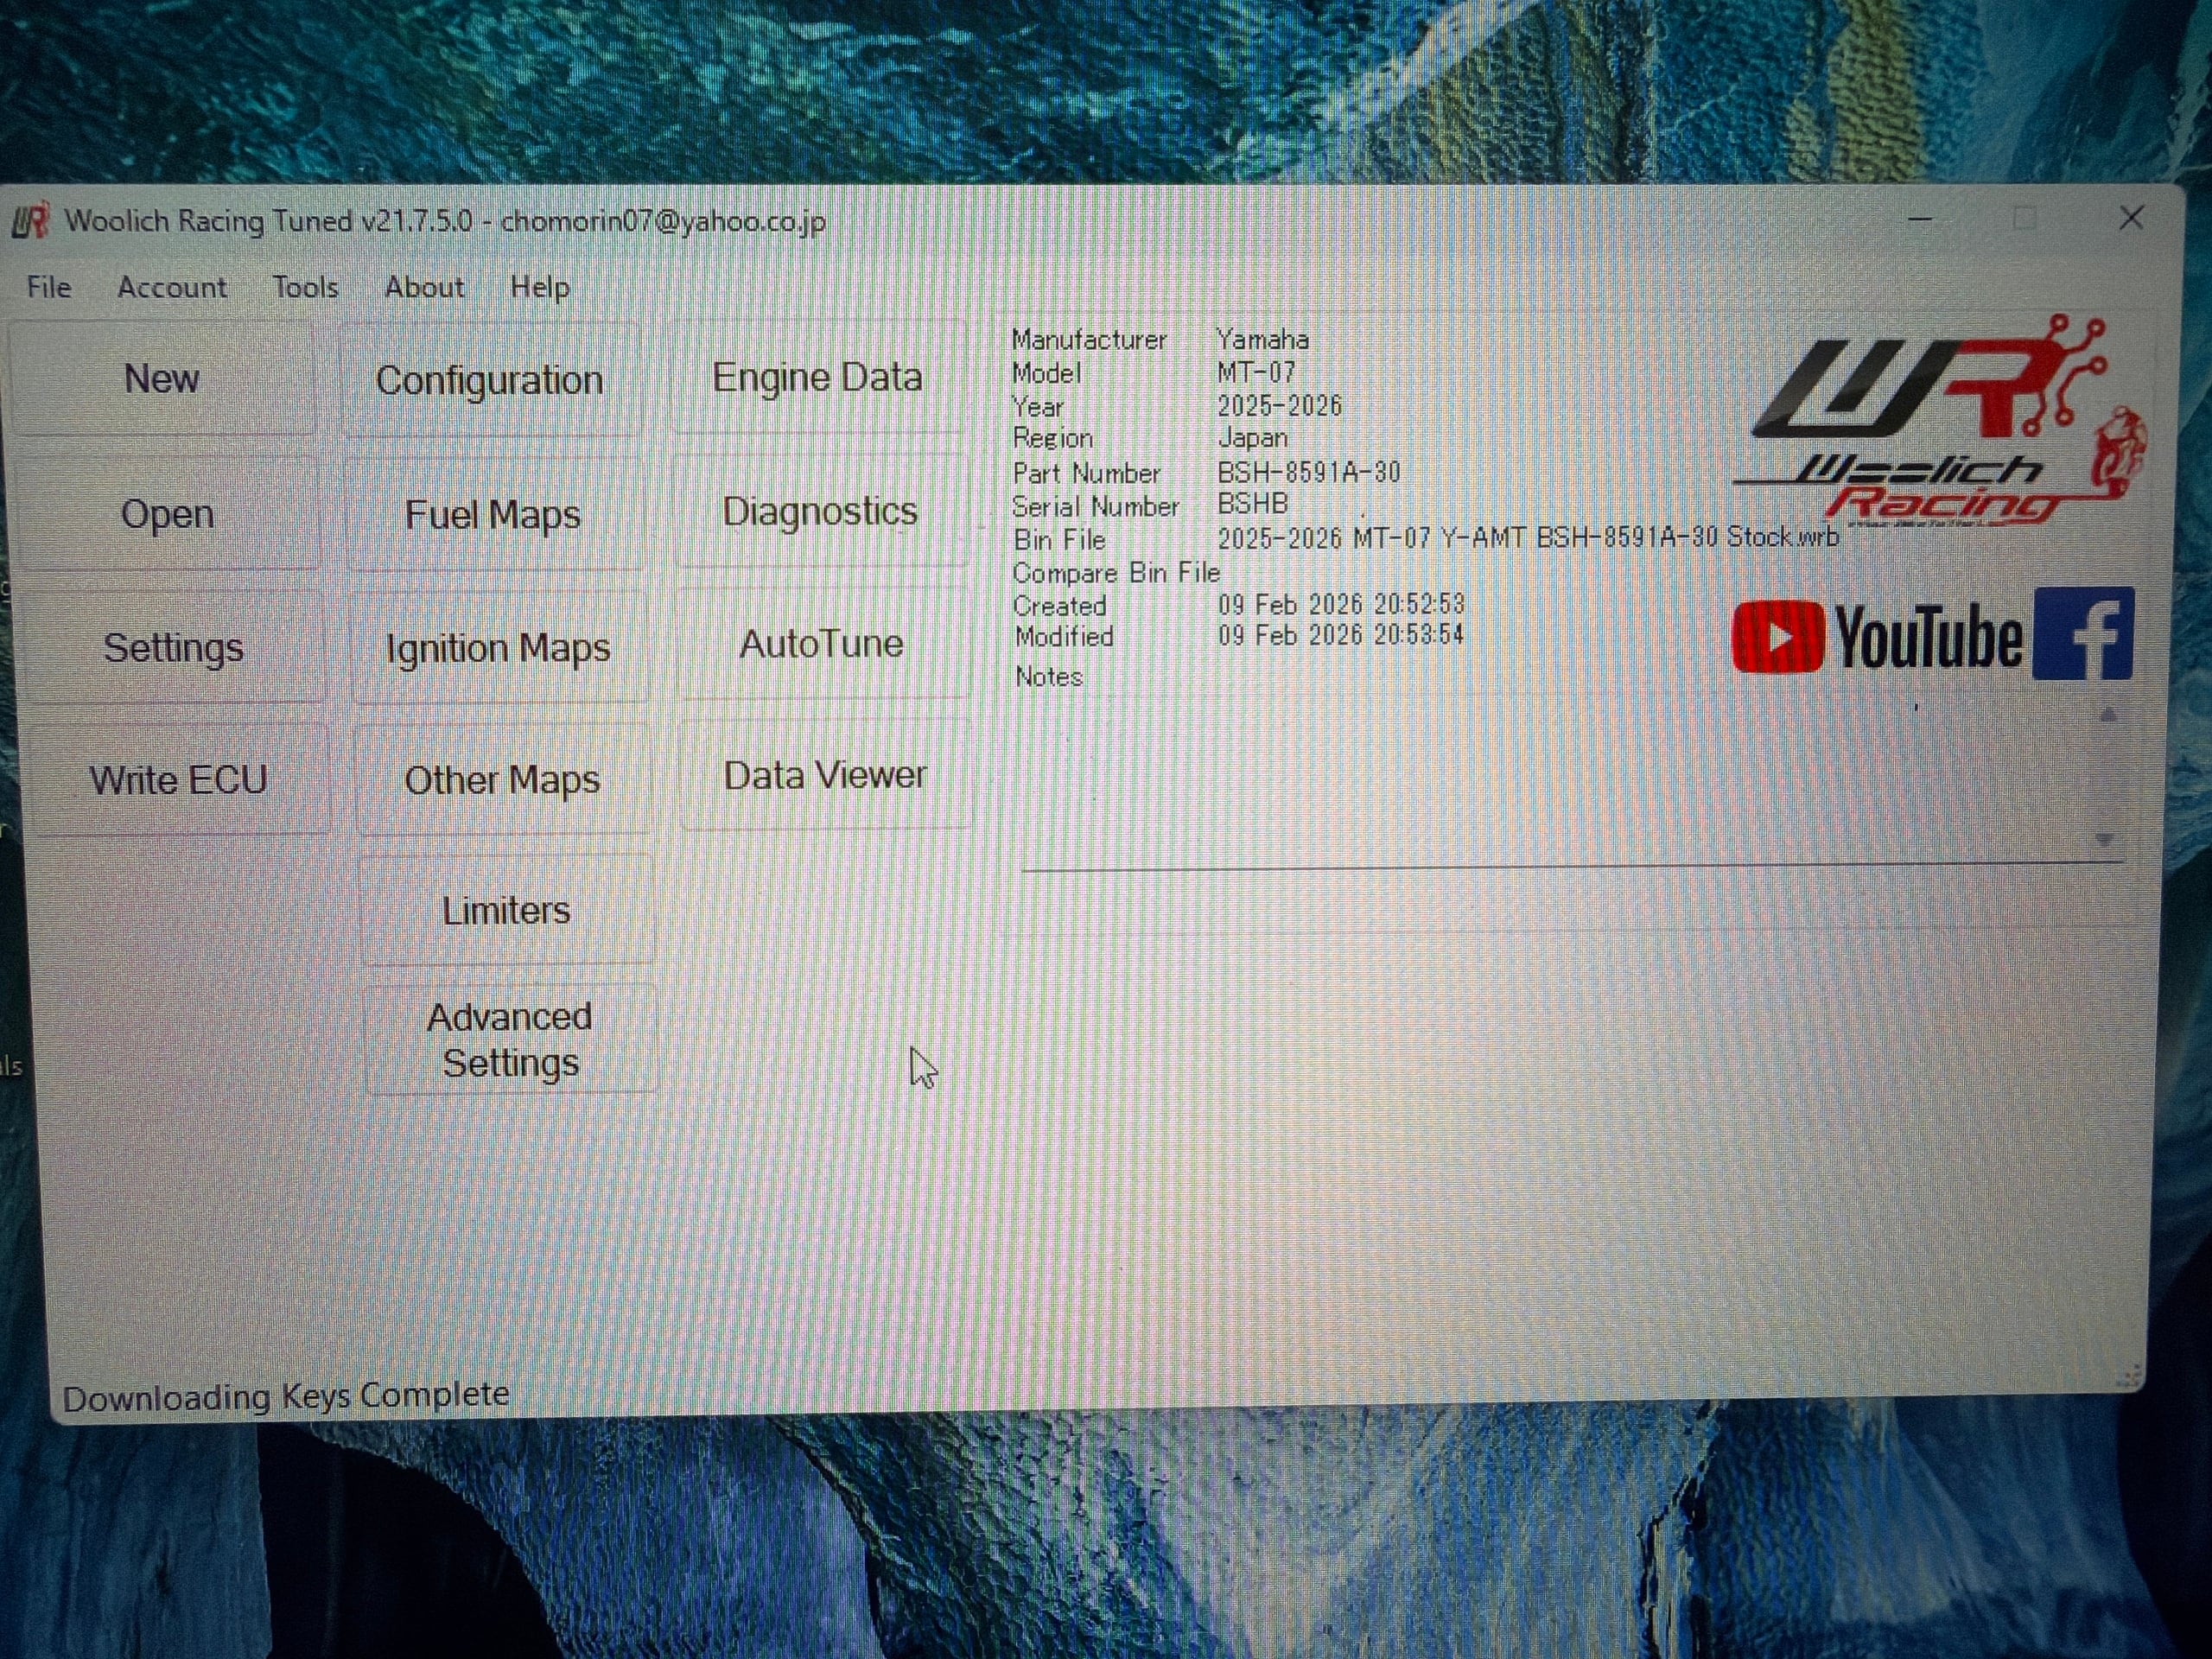Click the New button
Image resolution: width=2212 pixels, height=1659 pixels.
162,379
